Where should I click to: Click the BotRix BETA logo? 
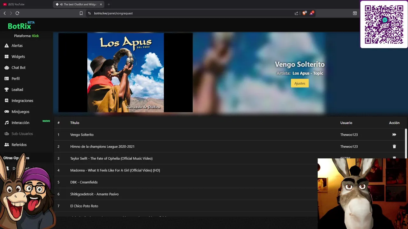tap(21, 25)
